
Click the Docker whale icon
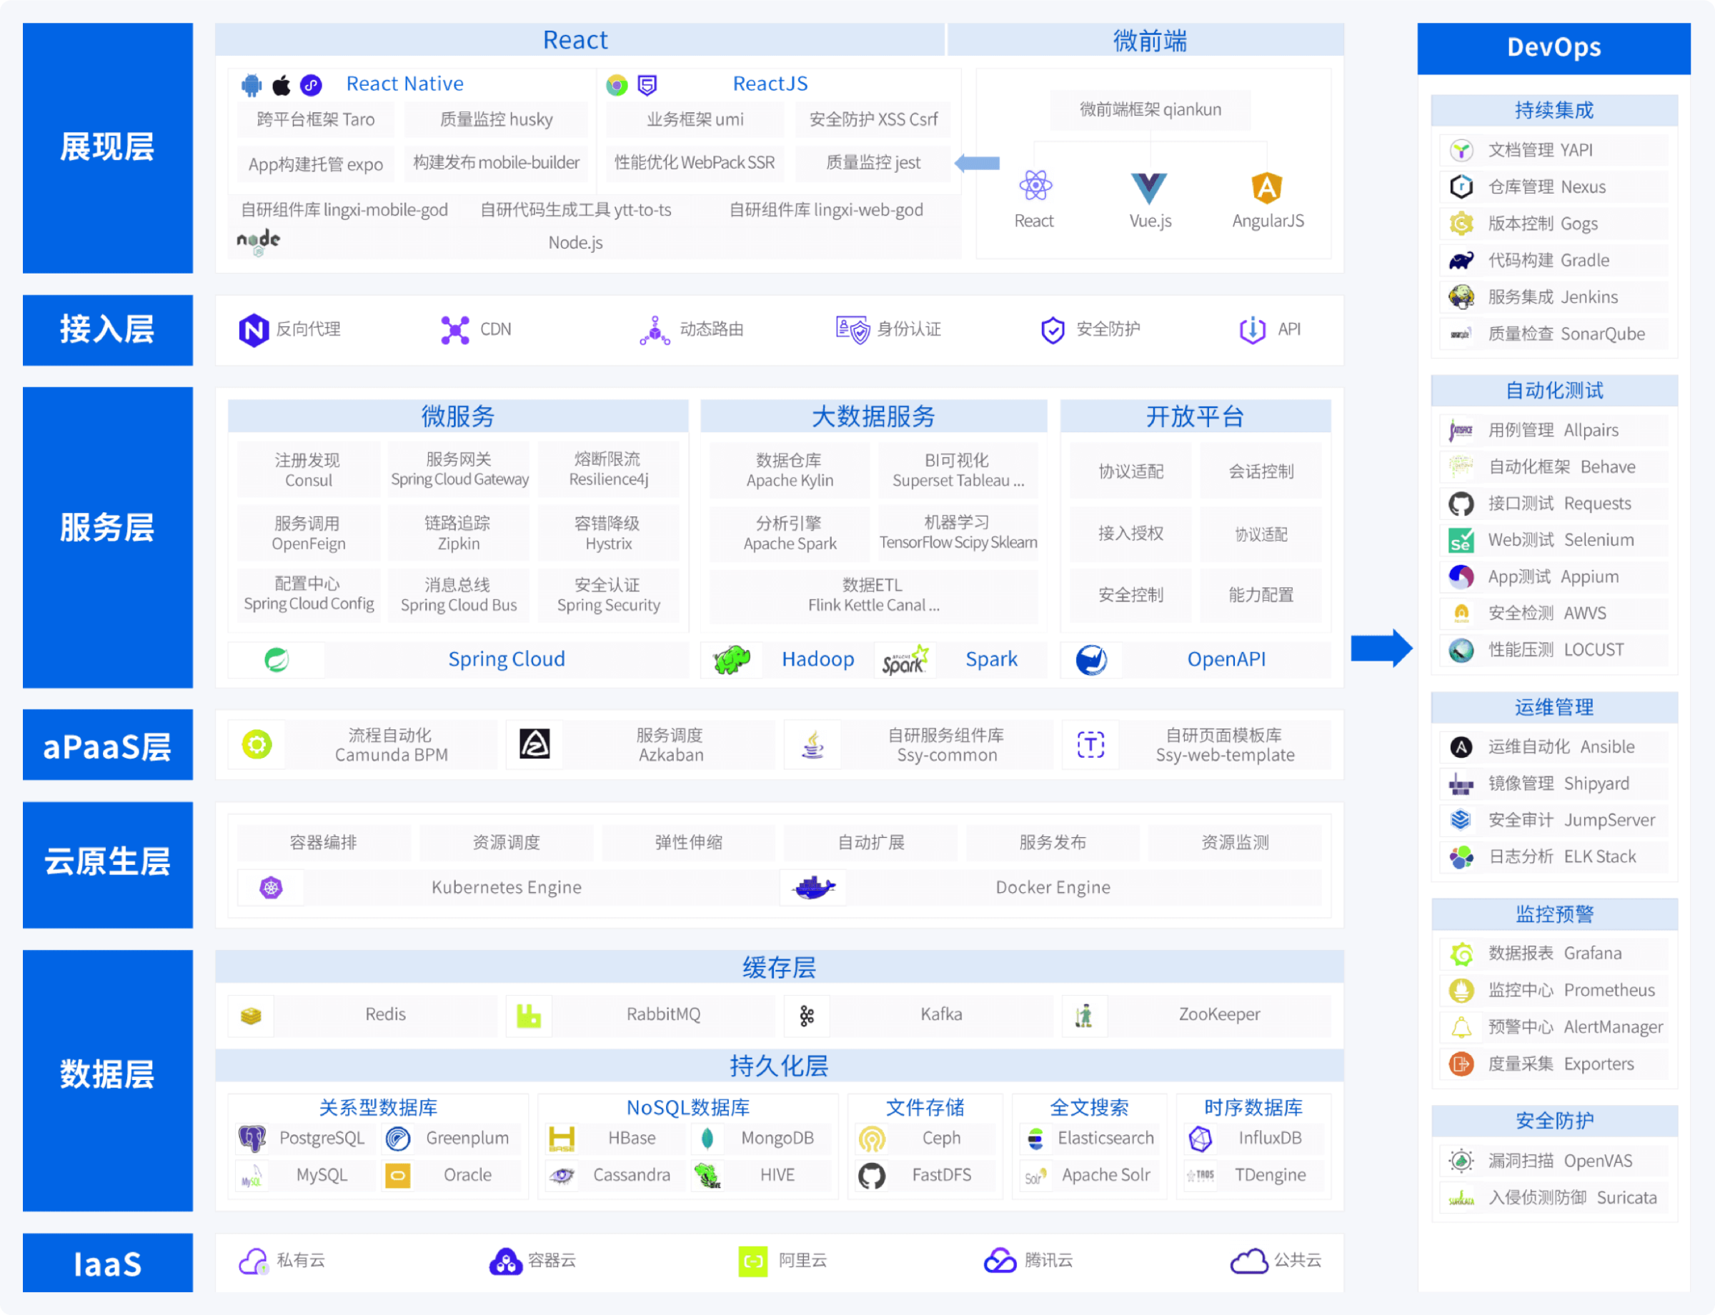[x=814, y=888]
